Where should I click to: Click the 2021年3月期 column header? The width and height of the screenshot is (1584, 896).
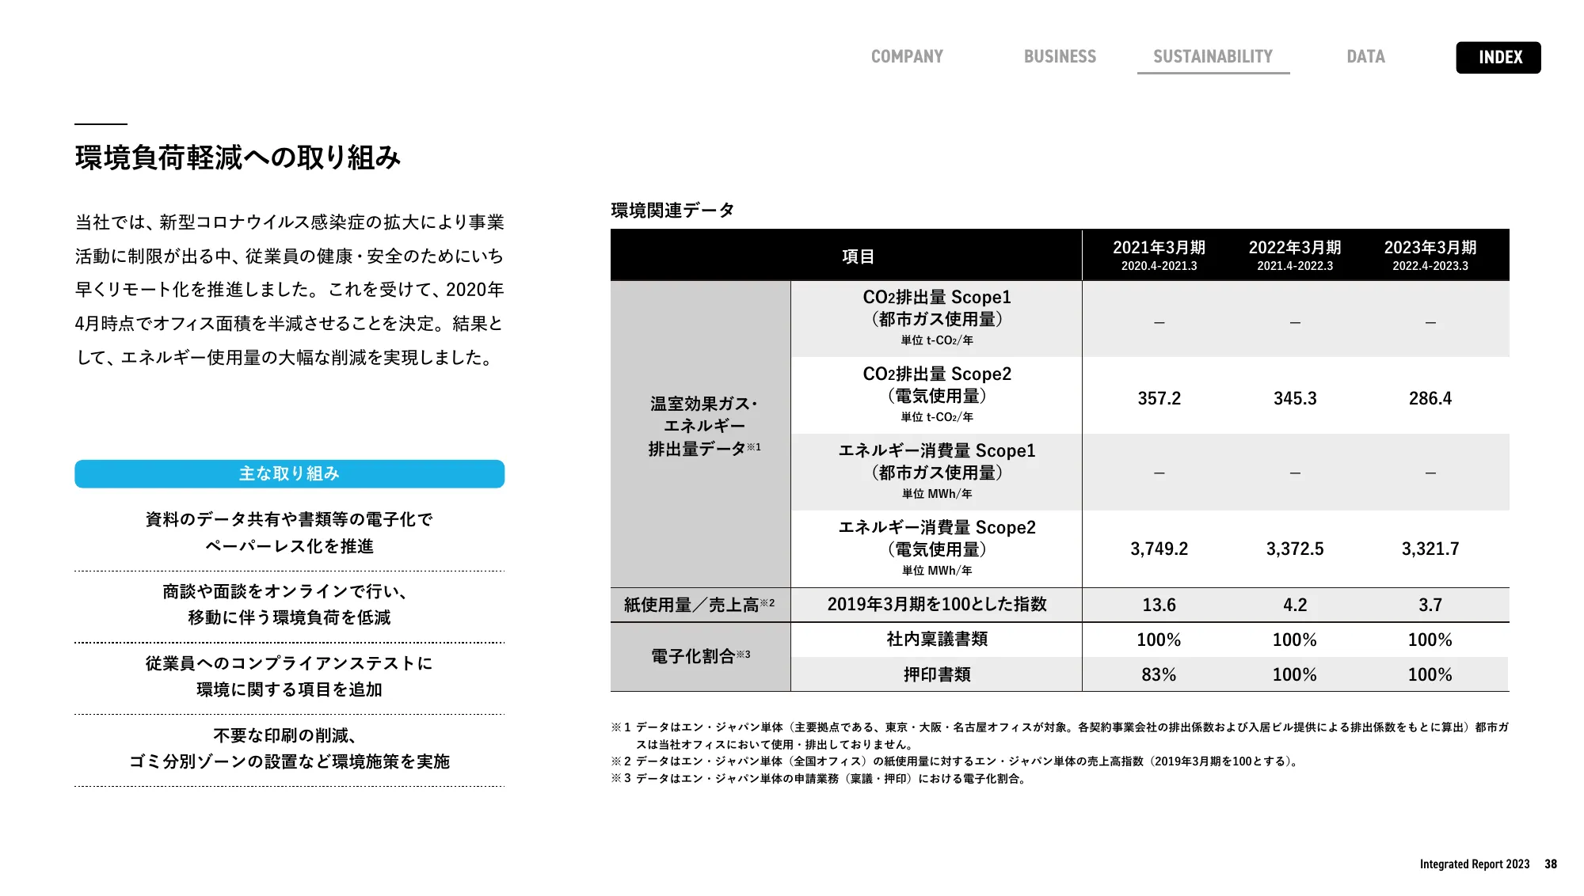click(1159, 255)
